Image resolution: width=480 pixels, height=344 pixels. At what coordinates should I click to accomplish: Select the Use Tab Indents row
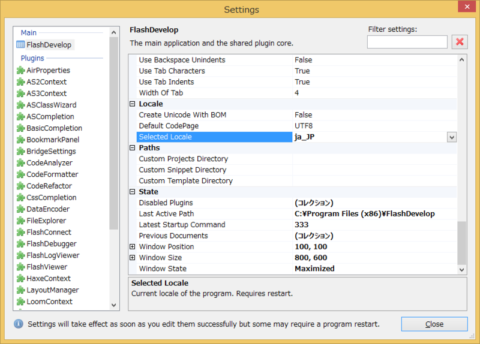(296, 82)
